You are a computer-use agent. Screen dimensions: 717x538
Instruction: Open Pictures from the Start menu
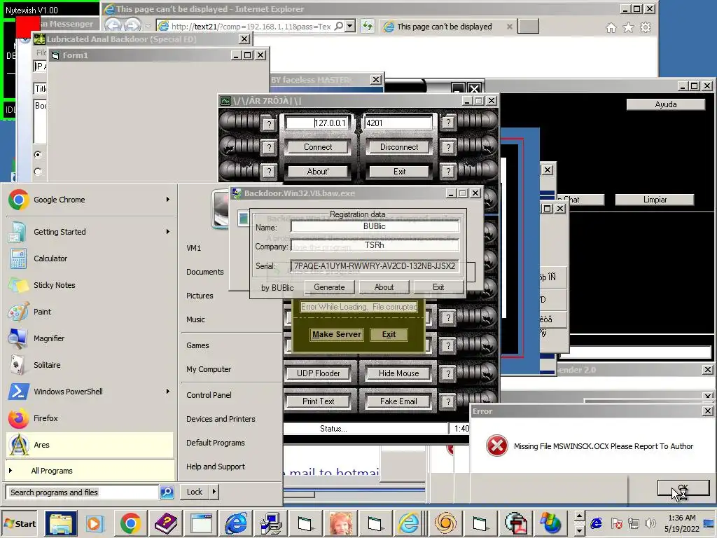point(200,296)
